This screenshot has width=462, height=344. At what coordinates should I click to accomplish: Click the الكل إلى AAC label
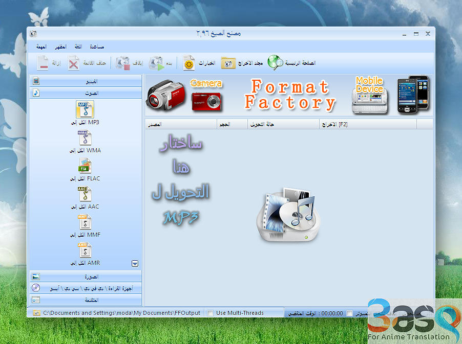pyautogui.click(x=85, y=207)
